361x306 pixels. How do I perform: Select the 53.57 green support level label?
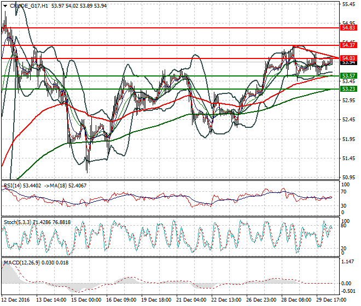point(348,76)
